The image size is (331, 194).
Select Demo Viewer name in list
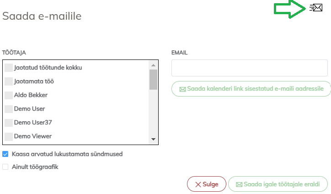coord(33,136)
